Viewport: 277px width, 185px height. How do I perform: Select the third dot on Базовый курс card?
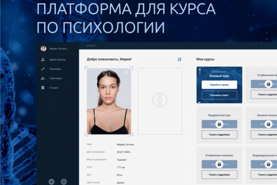coord(200,74)
